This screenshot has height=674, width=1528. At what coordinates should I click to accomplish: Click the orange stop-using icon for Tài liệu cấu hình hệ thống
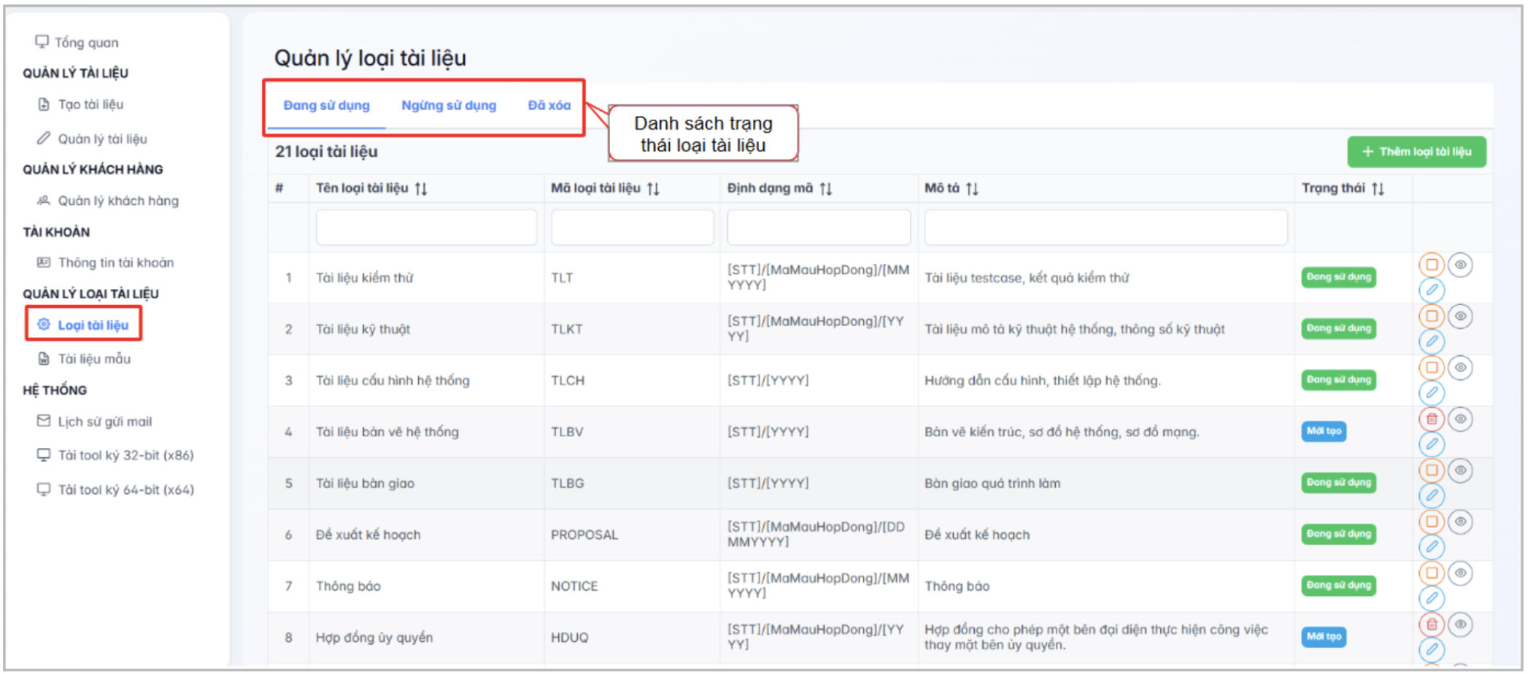1432,368
